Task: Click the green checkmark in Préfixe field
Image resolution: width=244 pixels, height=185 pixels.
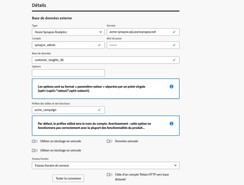Action: (x=99, y=110)
